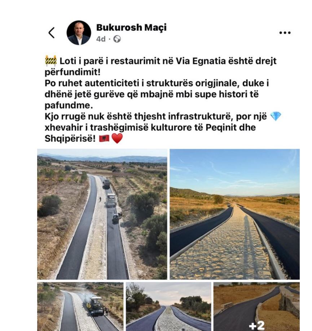Open photo of asphalt paver machine
The image size is (312, 331).
[80, 306]
